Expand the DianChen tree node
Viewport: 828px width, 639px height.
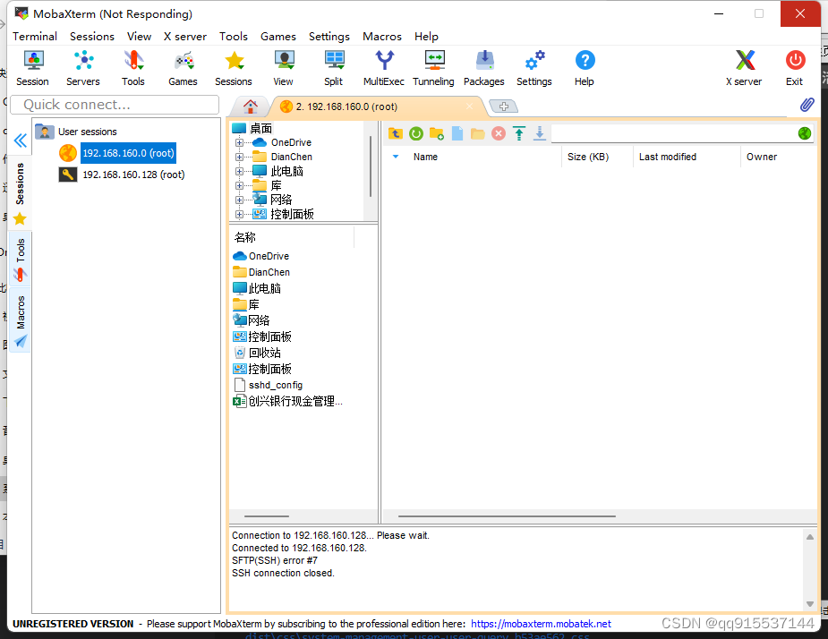(239, 157)
